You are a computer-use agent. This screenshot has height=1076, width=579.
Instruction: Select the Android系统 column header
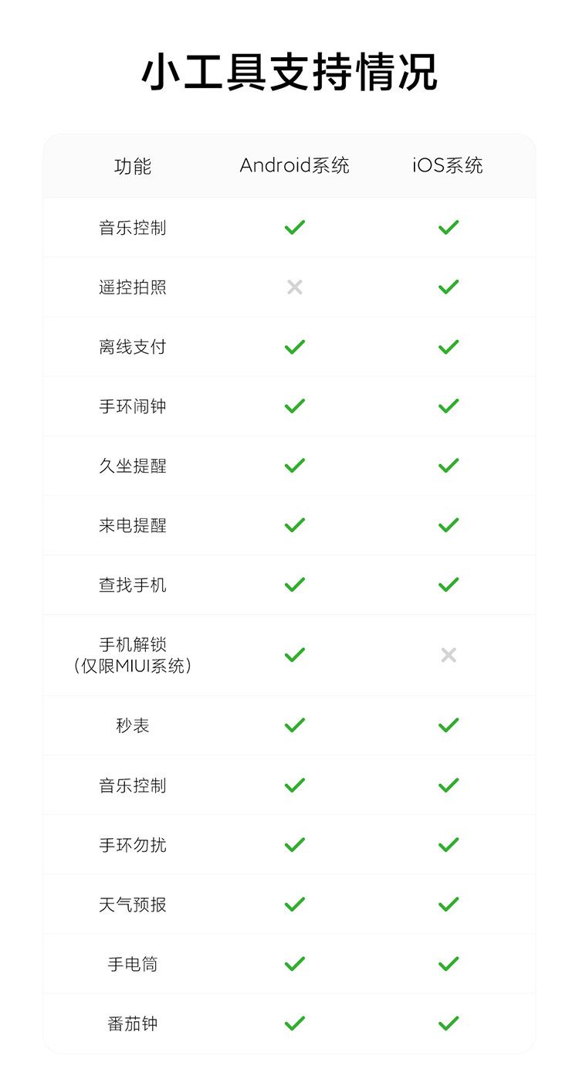[295, 165]
